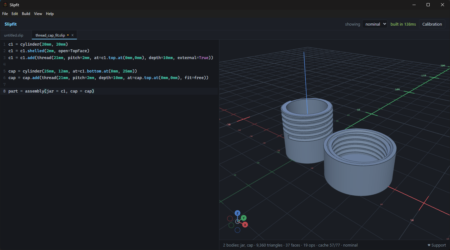Screen dimensions: 450x250
Task: Click the Slipfit logo text in header
Action: click(11, 24)
